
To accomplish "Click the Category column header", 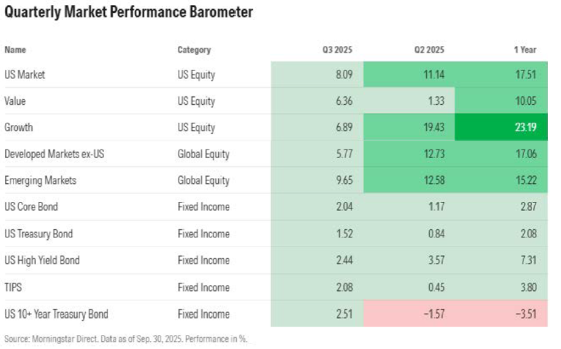I will (194, 50).
